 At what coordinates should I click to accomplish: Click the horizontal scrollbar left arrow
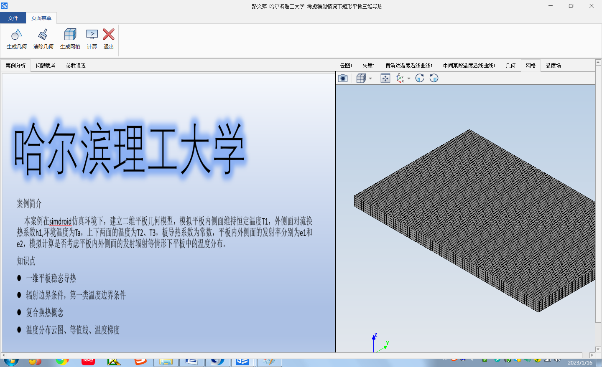click(4, 355)
